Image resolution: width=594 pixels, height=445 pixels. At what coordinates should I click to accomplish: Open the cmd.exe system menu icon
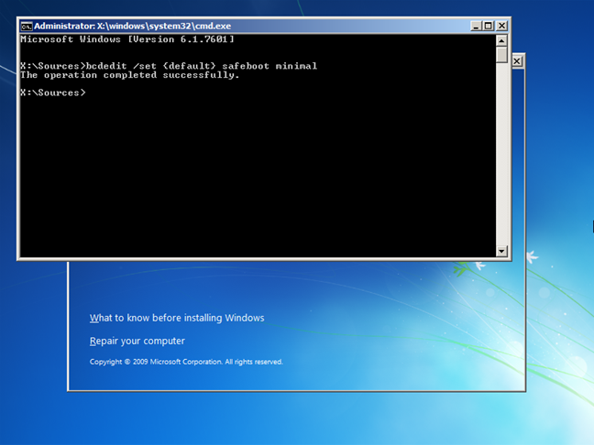pos(27,27)
